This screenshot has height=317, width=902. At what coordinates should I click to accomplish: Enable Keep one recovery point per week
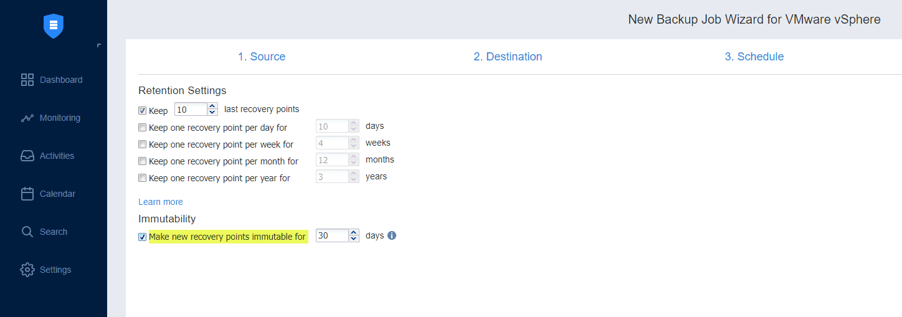point(143,144)
